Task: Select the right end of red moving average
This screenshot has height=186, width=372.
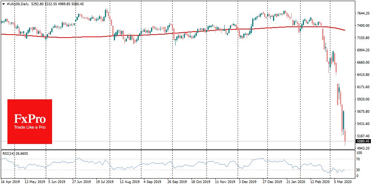Action: tap(344, 30)
